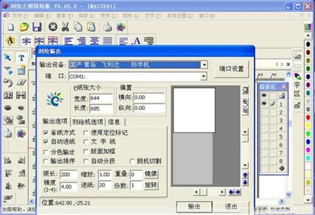This screenshot has width=315, height=215.
Task: Click the 长度 paper length field
Action: tap(101, 108)
